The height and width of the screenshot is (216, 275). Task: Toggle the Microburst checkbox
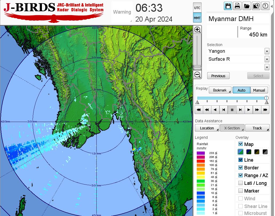[241, 213]
